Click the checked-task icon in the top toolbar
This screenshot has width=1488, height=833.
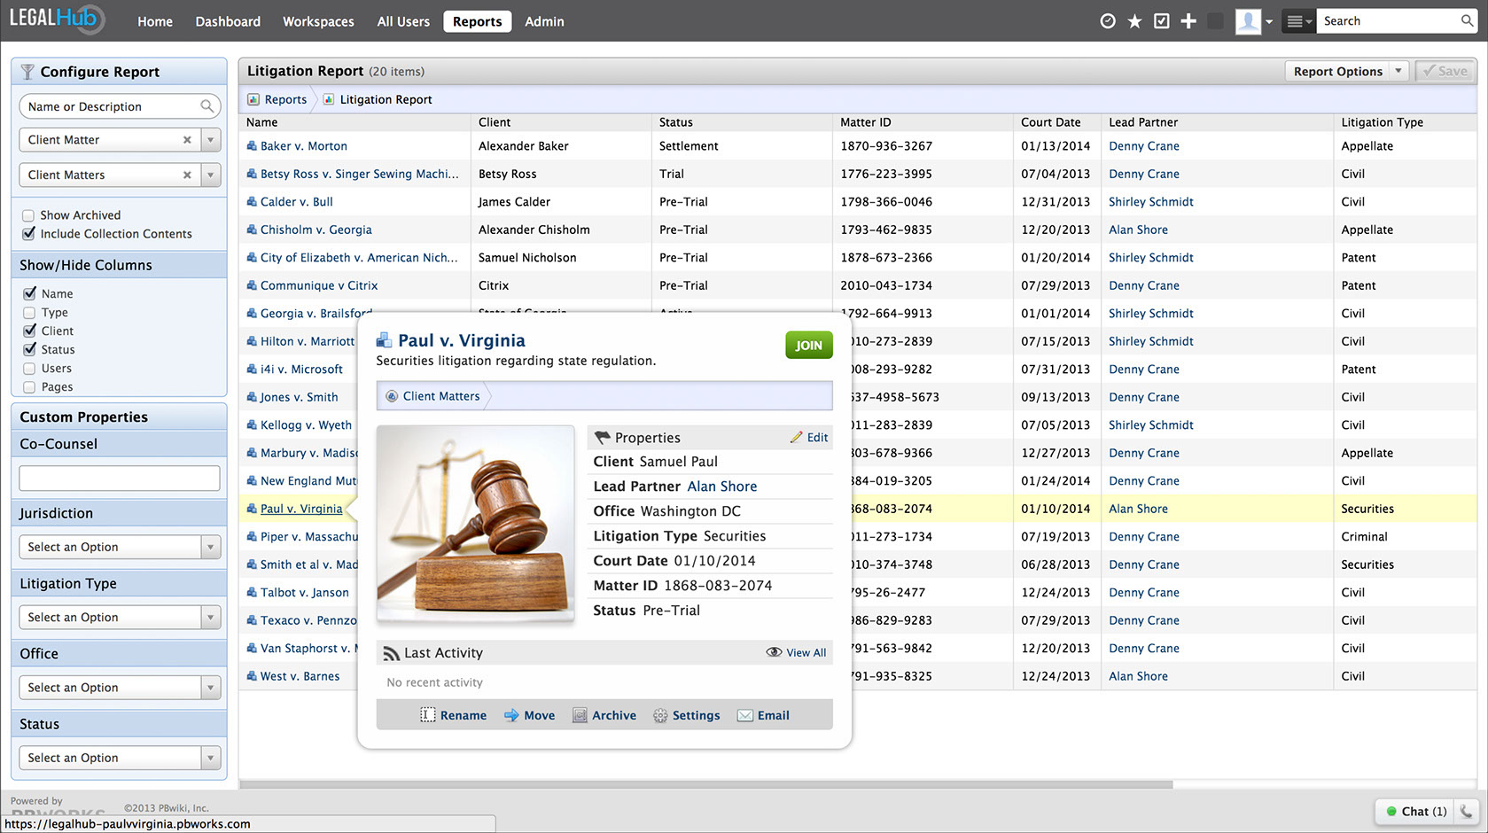(1161, 20)
